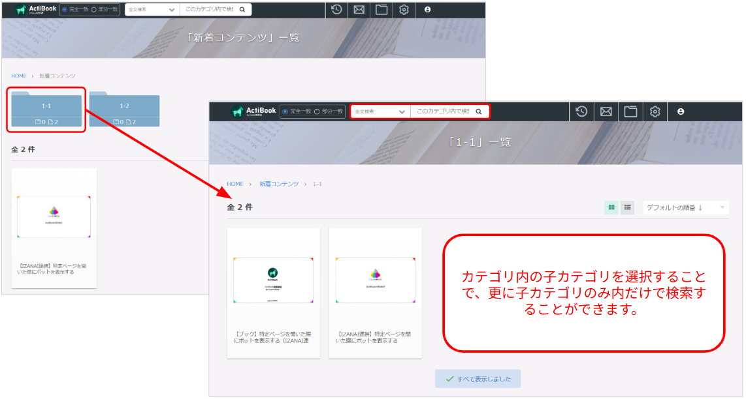Click user account icon in front window
The width and height of the screenshot is (746, 399).
tap(681, 111)
